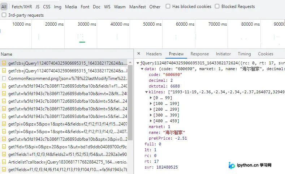Enable Has blocked cookies checkbox
This screenshot has width=285, height=174.
click(x=168, y=6)
